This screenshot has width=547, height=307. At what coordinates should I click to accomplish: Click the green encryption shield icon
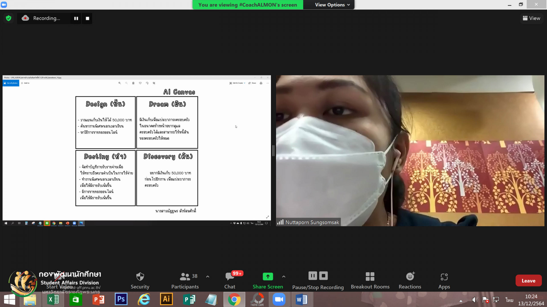[x=9, y=18]
